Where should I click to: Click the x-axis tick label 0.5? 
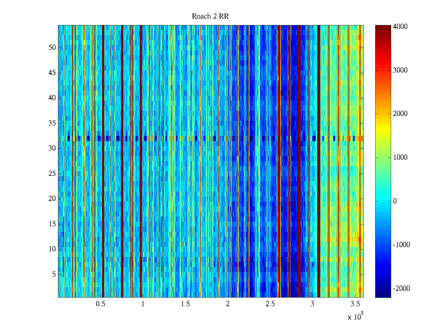(100, 304)
